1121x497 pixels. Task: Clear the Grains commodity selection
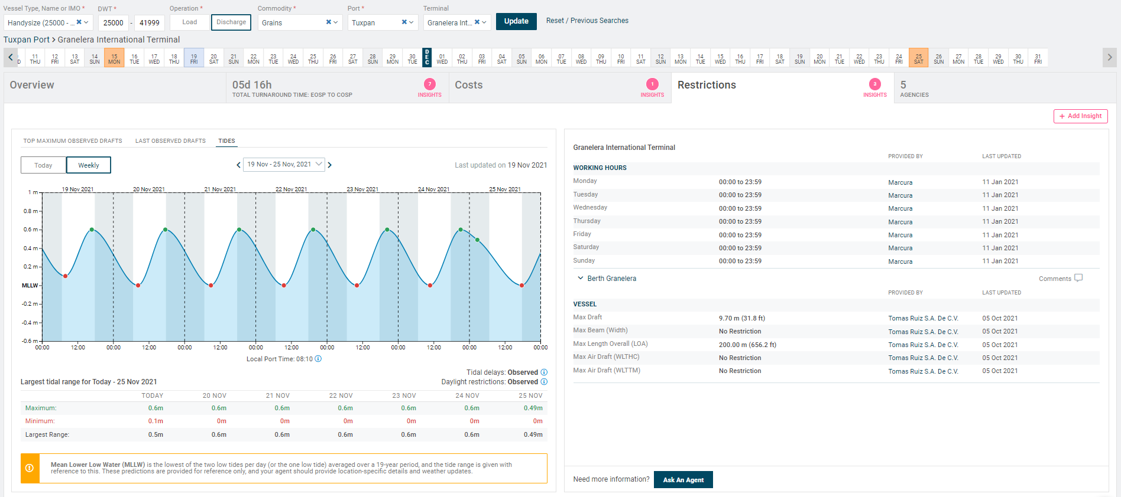click(x=329, y=22)
